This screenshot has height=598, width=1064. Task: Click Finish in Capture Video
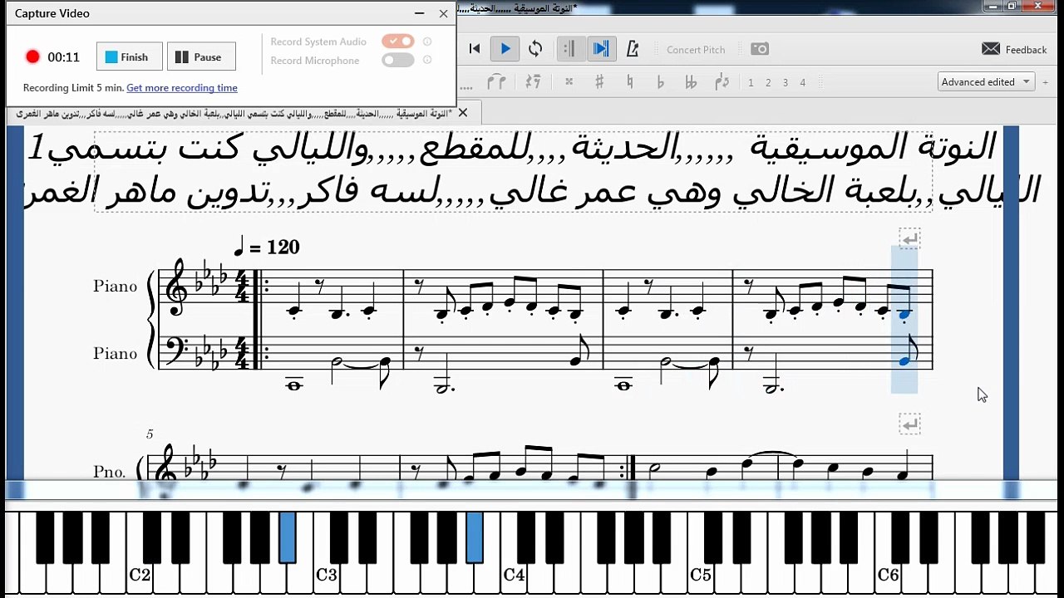point(130,56)
